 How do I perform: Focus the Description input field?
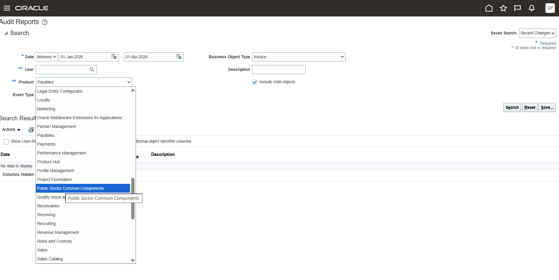pyautogui.click(x=279, y=69)
